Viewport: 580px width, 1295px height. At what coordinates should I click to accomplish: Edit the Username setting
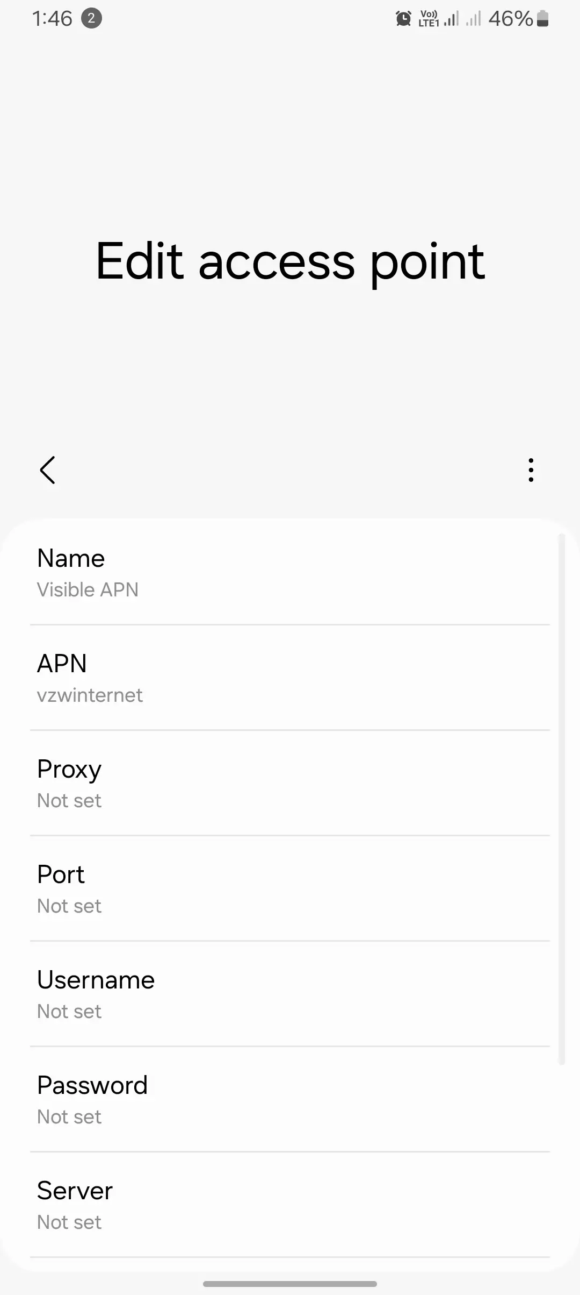pos(290,994)
